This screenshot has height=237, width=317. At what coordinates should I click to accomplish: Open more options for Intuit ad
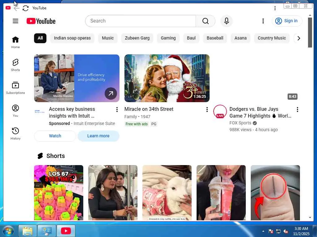coord(117,110)
